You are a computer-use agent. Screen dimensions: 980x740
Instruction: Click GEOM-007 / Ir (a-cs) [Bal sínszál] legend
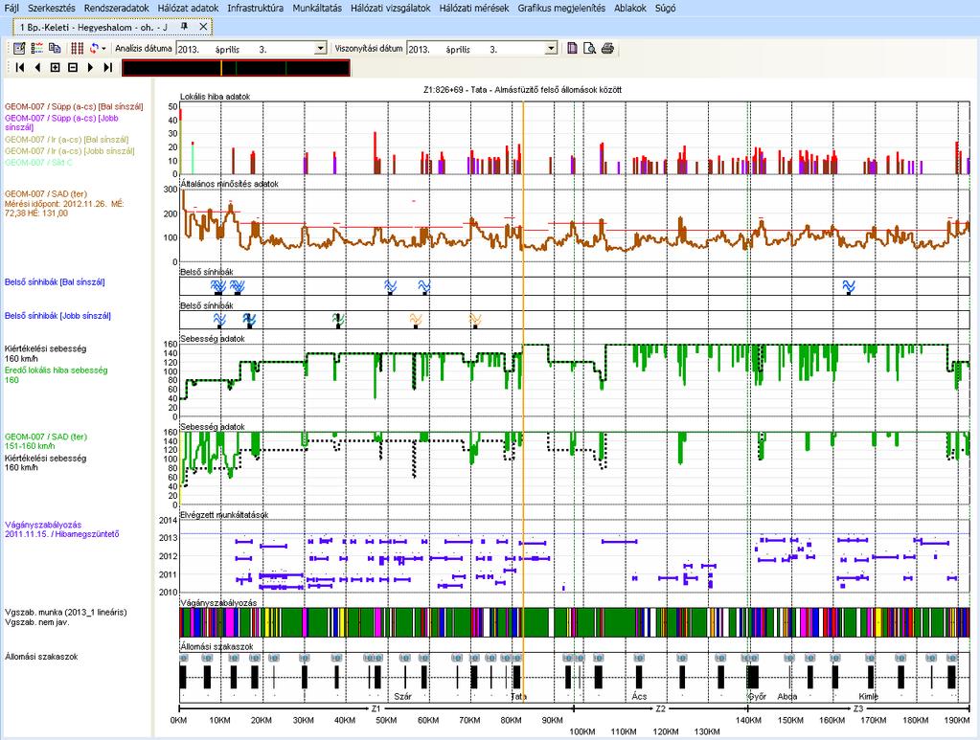(67, 140)
